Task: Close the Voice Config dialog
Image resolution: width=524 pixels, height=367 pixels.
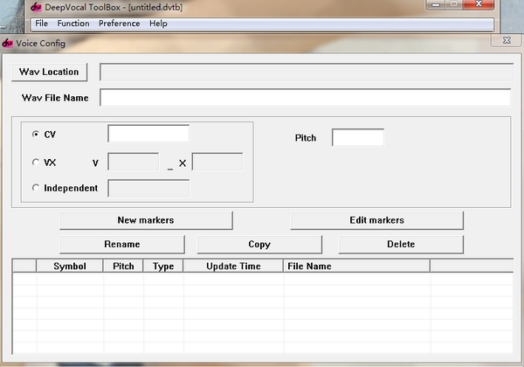Action: (x=507, y=41)
